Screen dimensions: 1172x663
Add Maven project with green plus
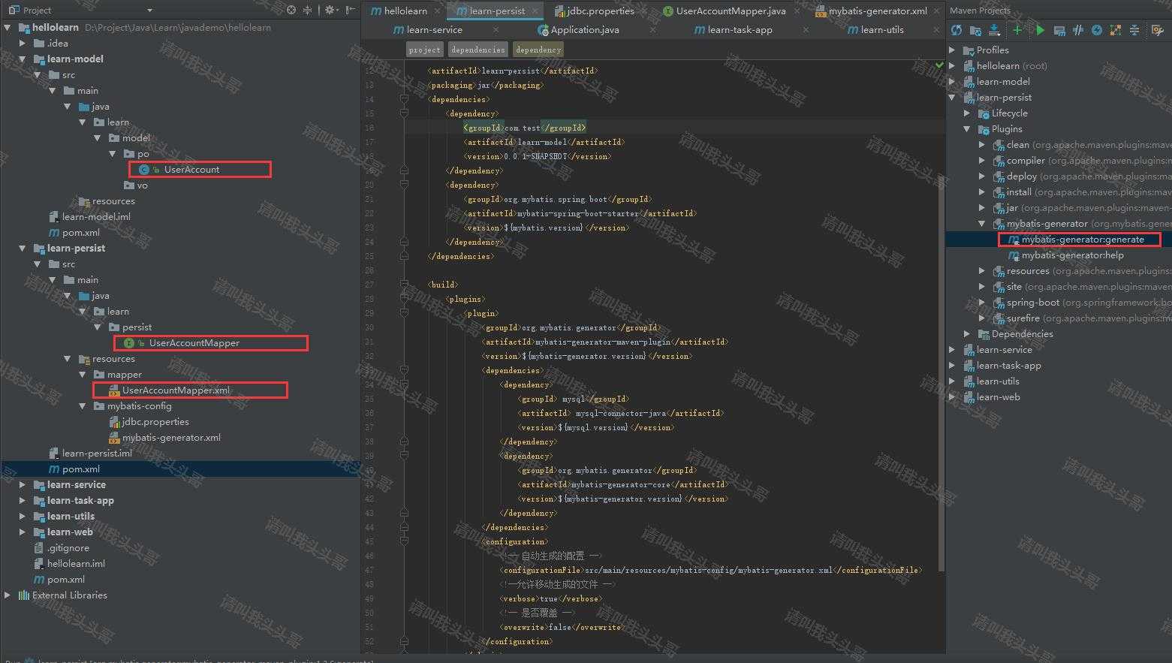[x=1017, y=30]
